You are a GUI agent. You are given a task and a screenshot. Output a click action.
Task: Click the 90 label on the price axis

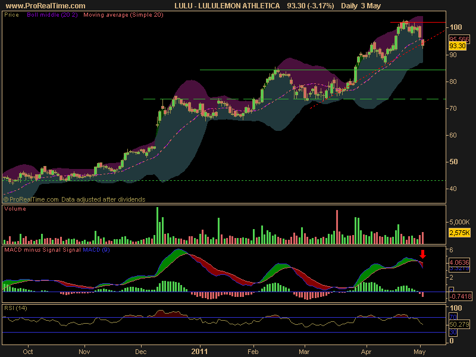(453, 55)
